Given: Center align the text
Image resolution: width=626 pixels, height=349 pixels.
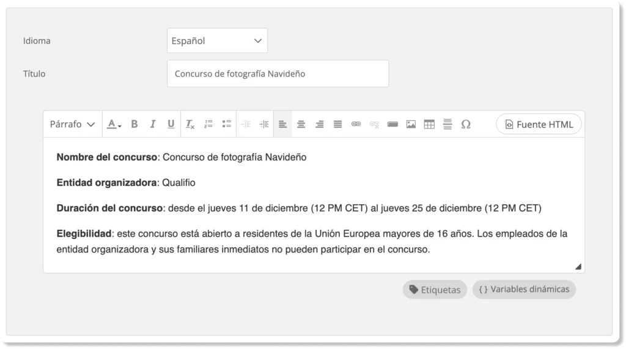Looking at the screenshot, I should [x=301, y=124].
